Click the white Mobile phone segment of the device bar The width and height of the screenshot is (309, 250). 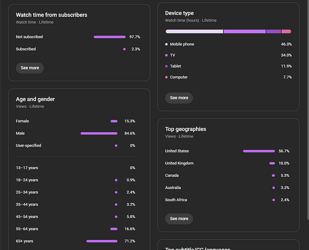coord(194,31)
